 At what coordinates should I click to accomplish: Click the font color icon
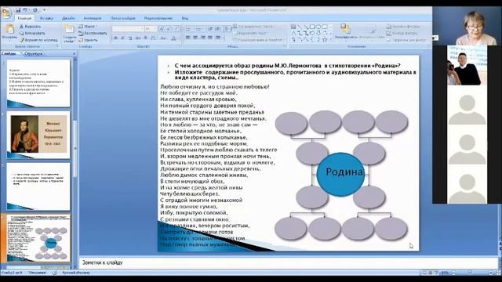[173, 38]
